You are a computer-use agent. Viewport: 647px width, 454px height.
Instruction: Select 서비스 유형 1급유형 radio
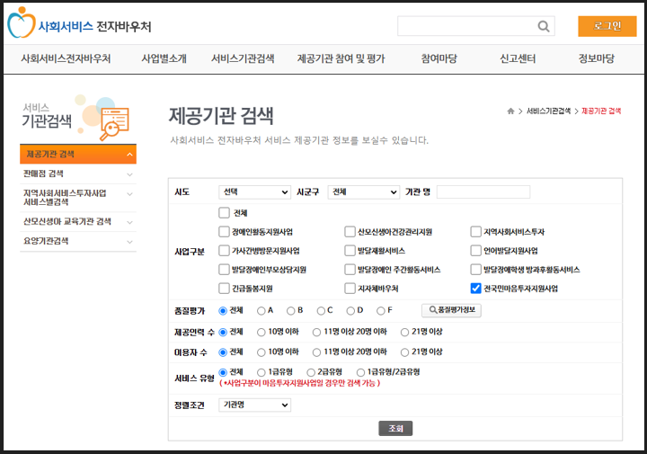[x=261, y=373]
